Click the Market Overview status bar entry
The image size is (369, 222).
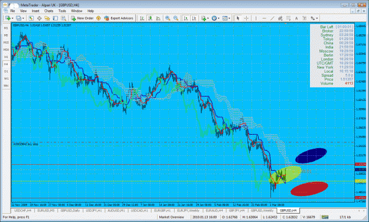pos(172,217)
